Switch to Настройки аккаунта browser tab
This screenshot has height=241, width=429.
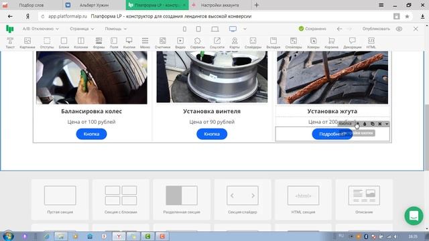(x=220, y=5)
